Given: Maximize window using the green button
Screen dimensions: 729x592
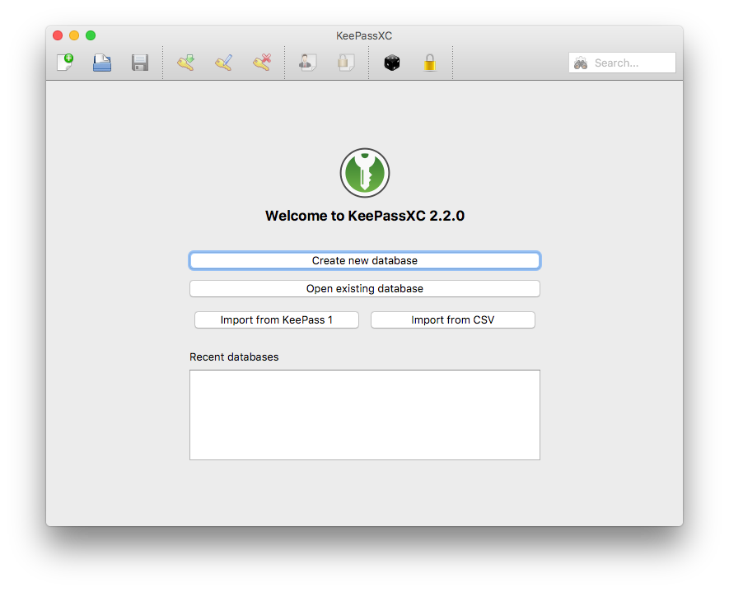Looking at the screenshot, I should click(x=91, y=35).
